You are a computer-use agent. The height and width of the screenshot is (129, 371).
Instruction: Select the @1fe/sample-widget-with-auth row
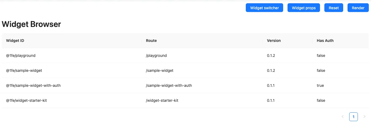[185, 85]
